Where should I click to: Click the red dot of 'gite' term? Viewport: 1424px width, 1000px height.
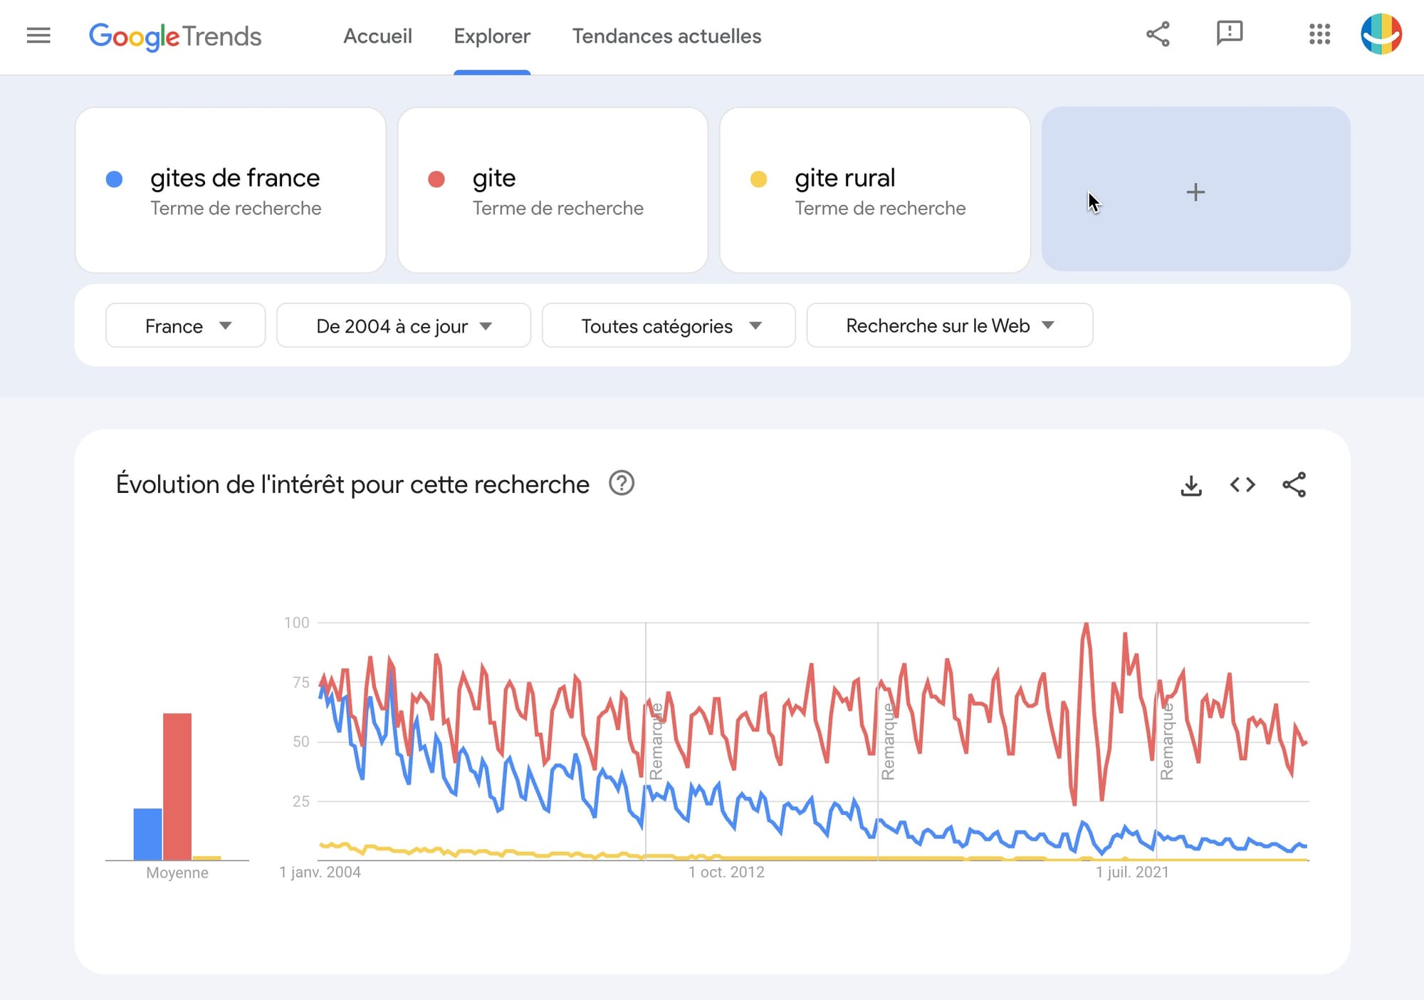tap(436, 179)
